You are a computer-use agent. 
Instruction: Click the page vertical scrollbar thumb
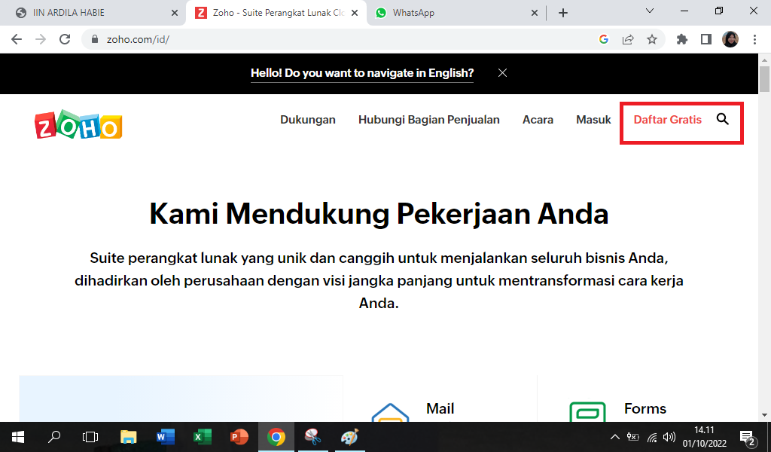pyautogui.click(x=765, y=78)
